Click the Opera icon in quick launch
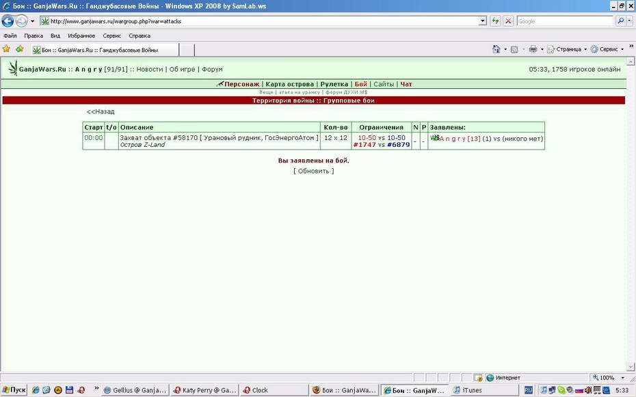Viewport: 636px width, 397px height. coord(81,390)
